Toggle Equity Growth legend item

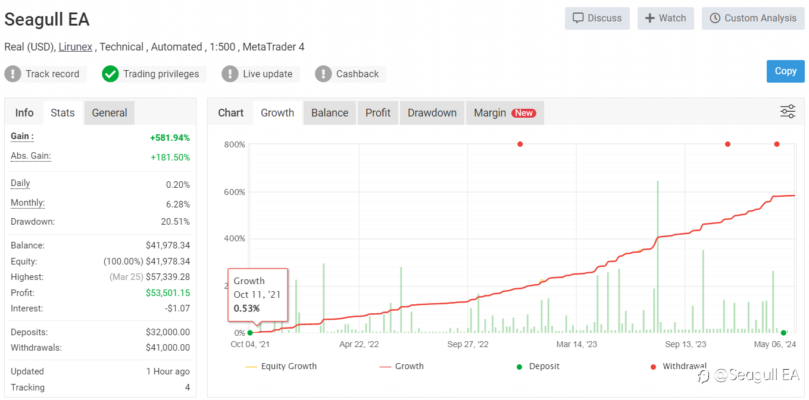[281, 366]
